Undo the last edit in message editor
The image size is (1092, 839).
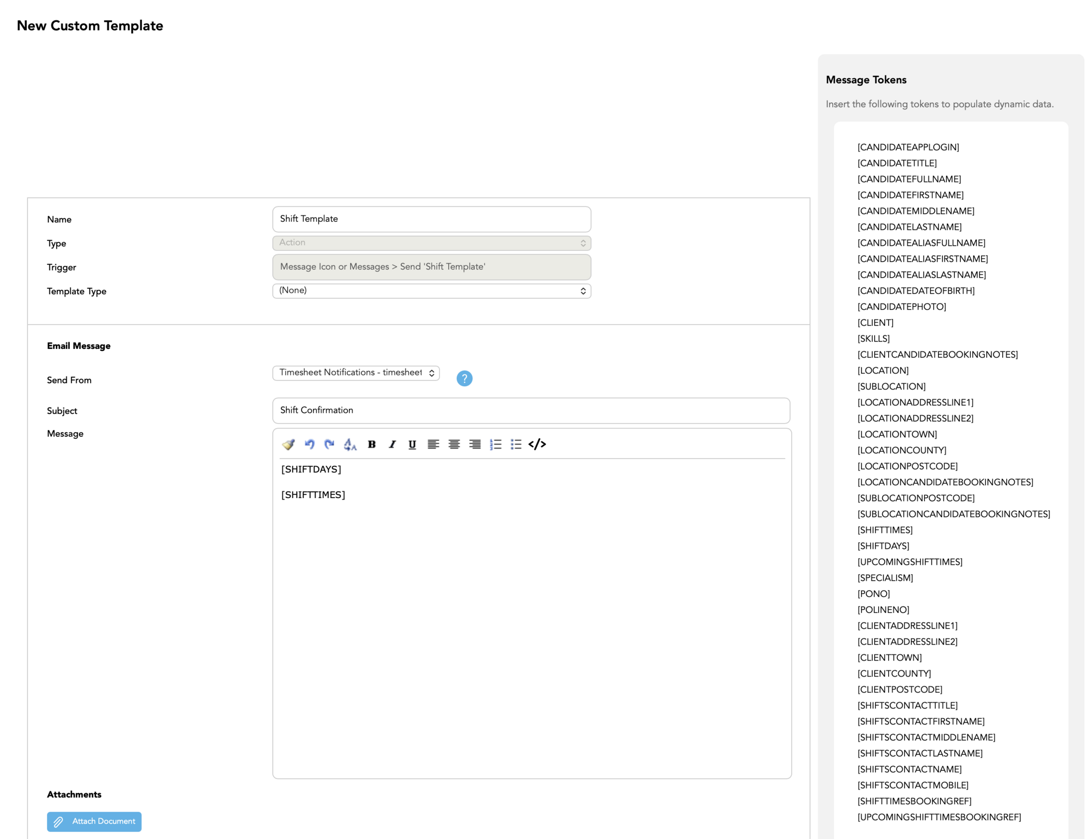pos(309,444)
